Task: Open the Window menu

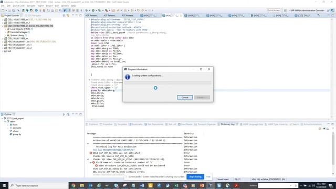Action: click(x=65, y=6)
